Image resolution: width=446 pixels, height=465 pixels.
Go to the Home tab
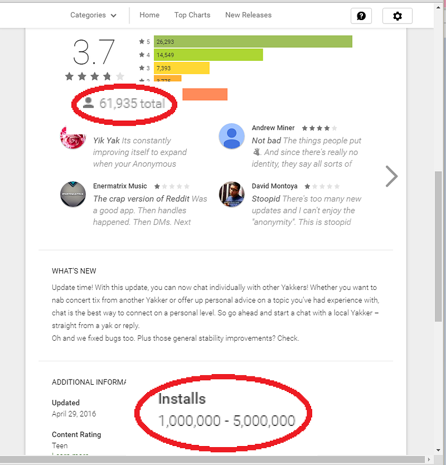click(149, 15)
